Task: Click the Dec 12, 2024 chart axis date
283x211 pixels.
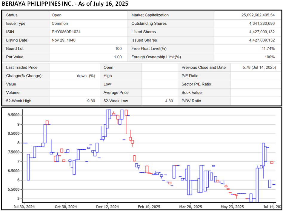Action: (108, 207)
